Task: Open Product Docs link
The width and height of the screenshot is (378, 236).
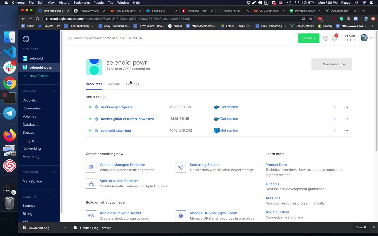Action: 276,165
